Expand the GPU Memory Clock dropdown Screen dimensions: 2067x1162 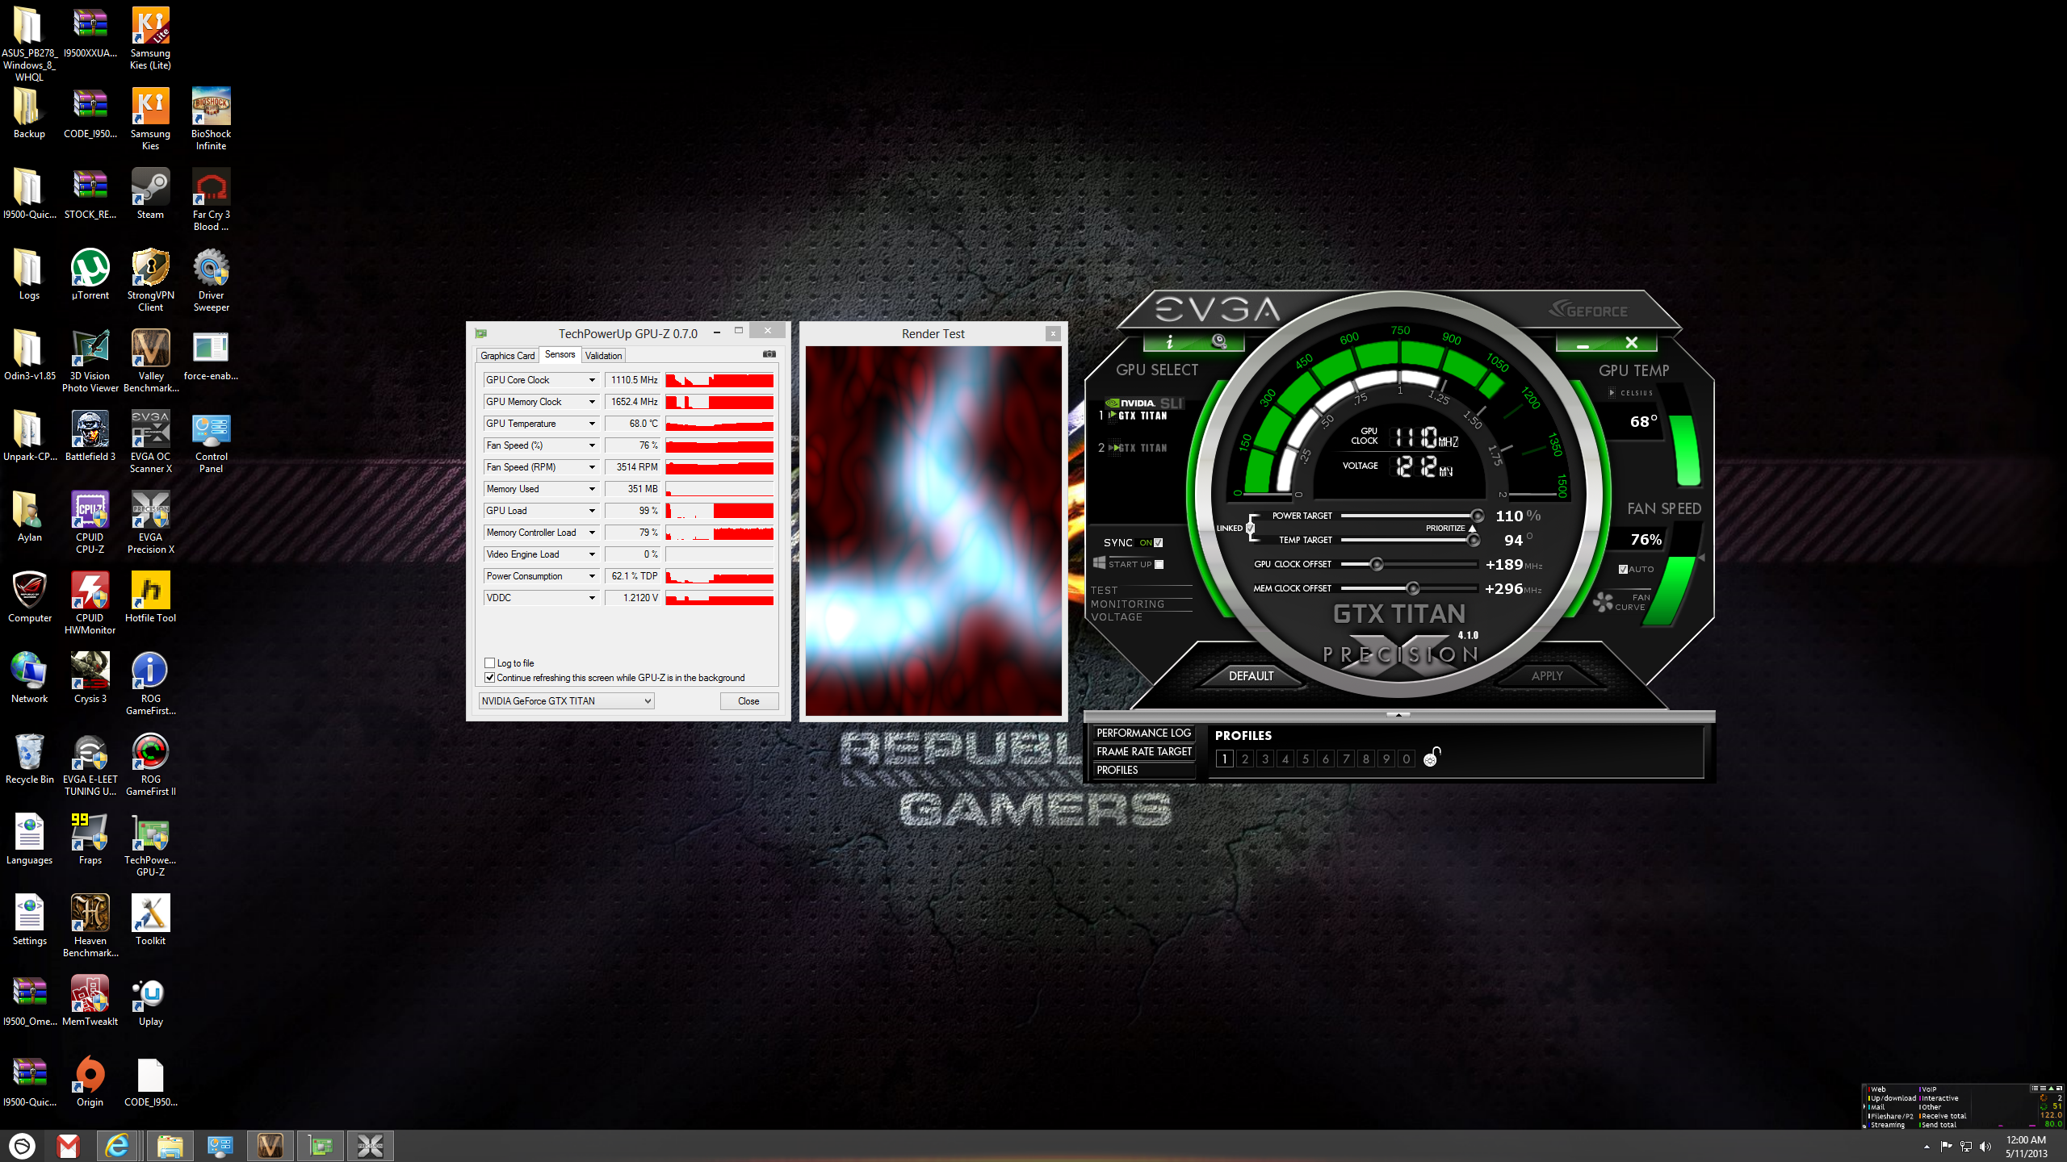point(592,402)
